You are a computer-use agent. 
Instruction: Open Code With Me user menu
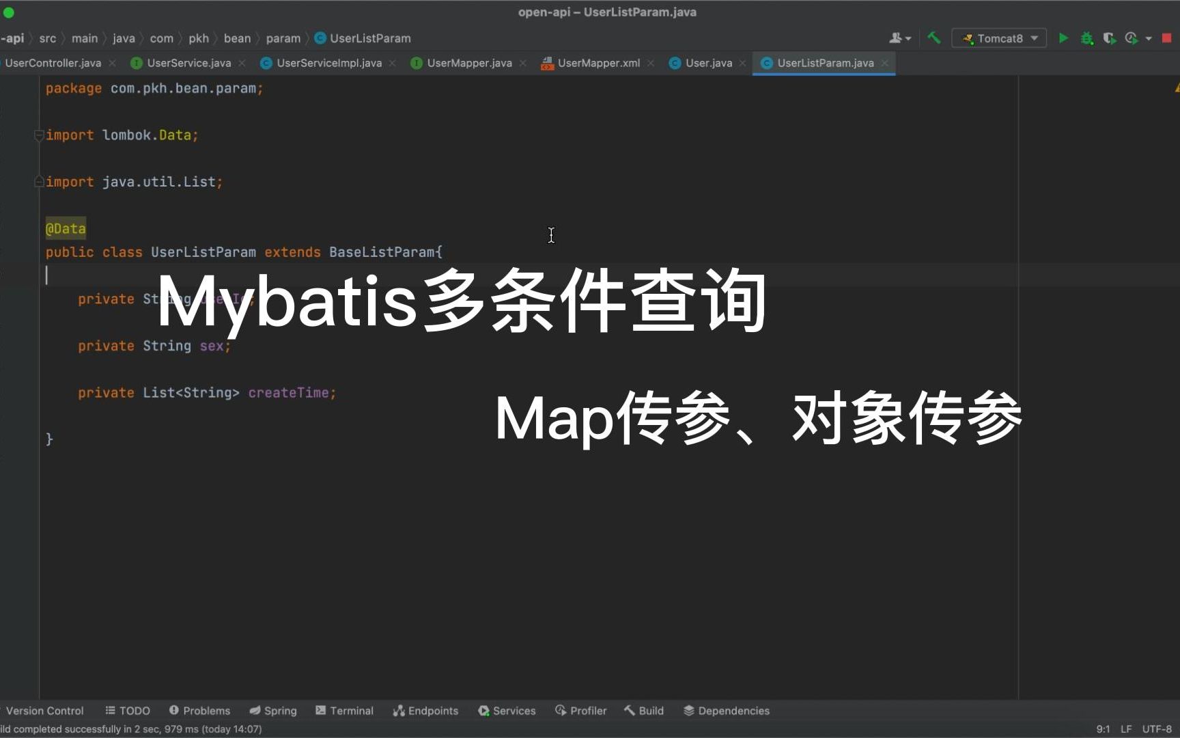(x=899, y=38)
